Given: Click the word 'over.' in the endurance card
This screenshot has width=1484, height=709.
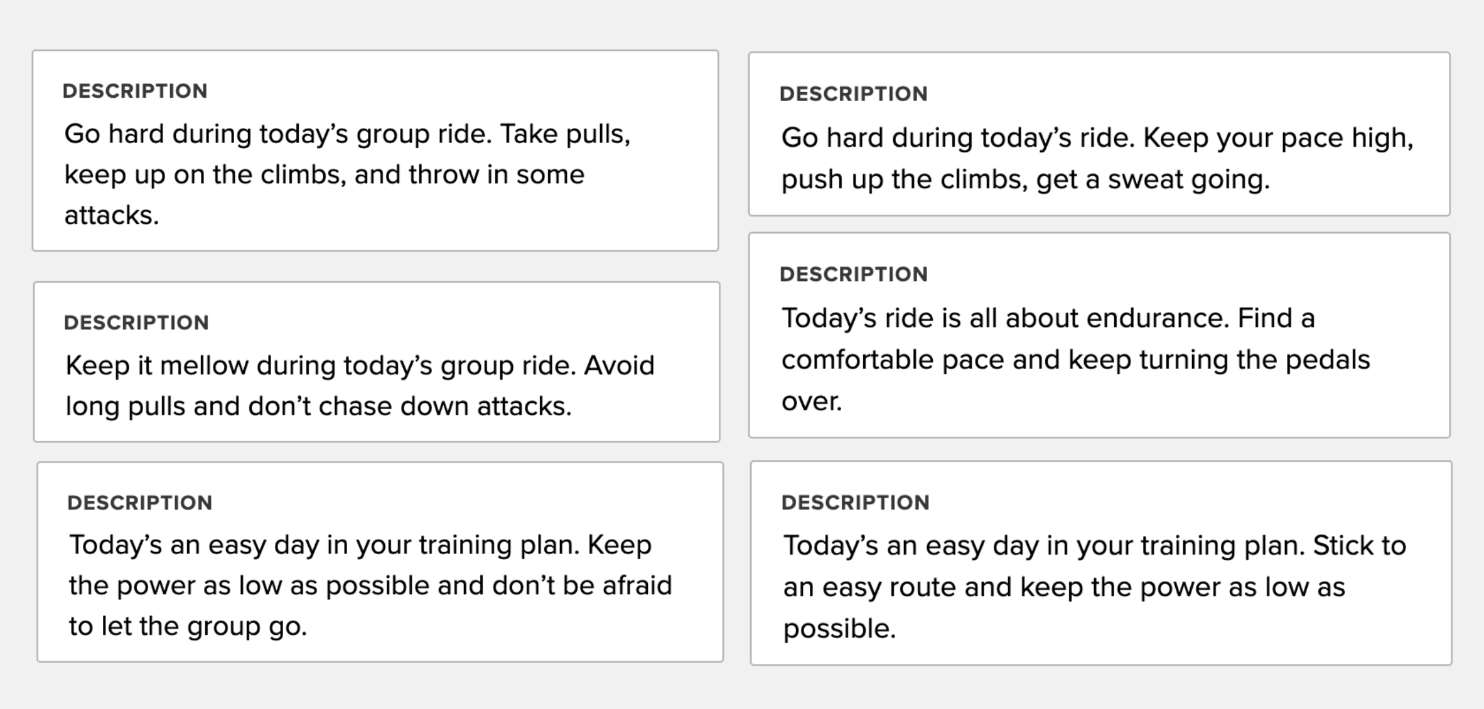Looking at the screenshot, I should pyautogui.click(x=811, y=402).
